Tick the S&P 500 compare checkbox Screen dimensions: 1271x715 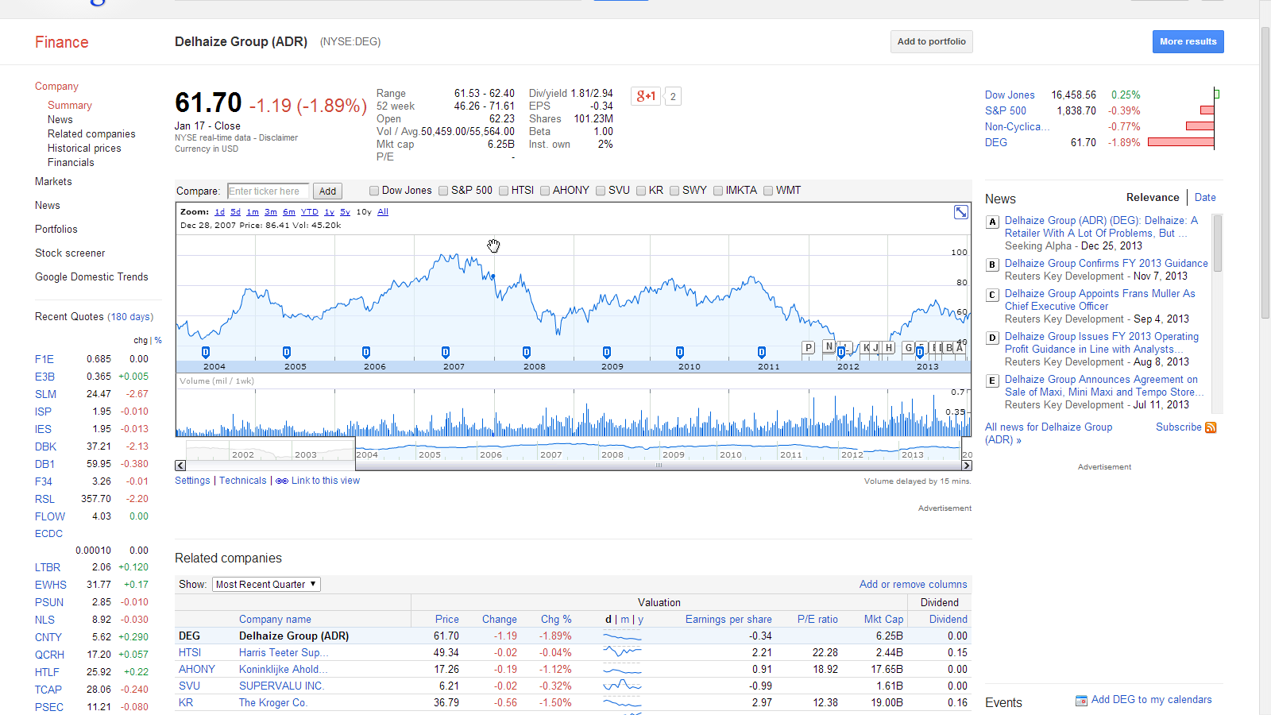pyautogui.click(x=443, y=191)
